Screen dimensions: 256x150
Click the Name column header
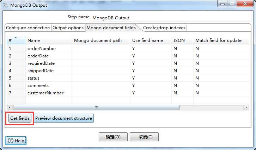(49, 40)
